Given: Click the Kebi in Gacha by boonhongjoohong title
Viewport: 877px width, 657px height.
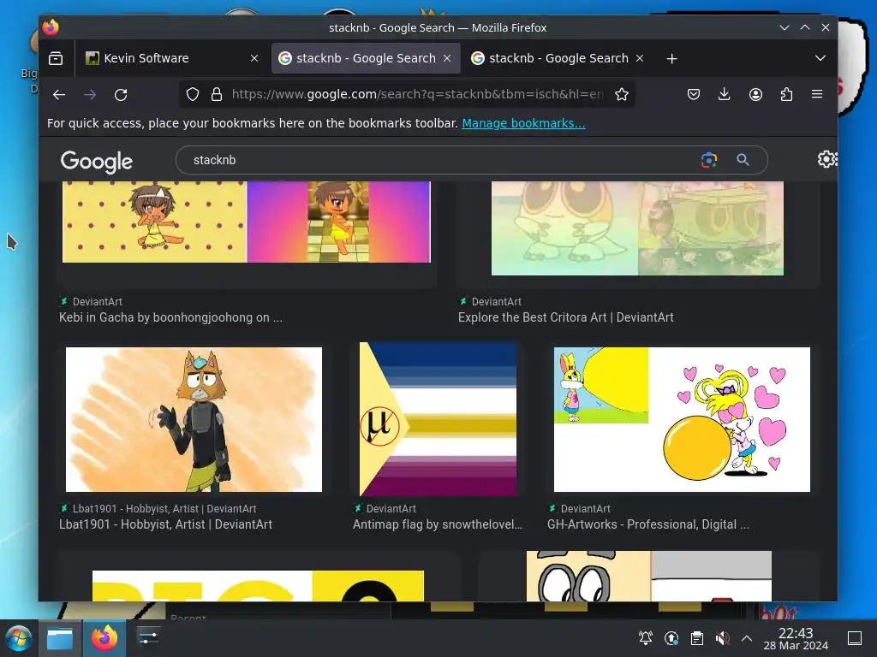Looking at the screenshot, I should [170, 317].
